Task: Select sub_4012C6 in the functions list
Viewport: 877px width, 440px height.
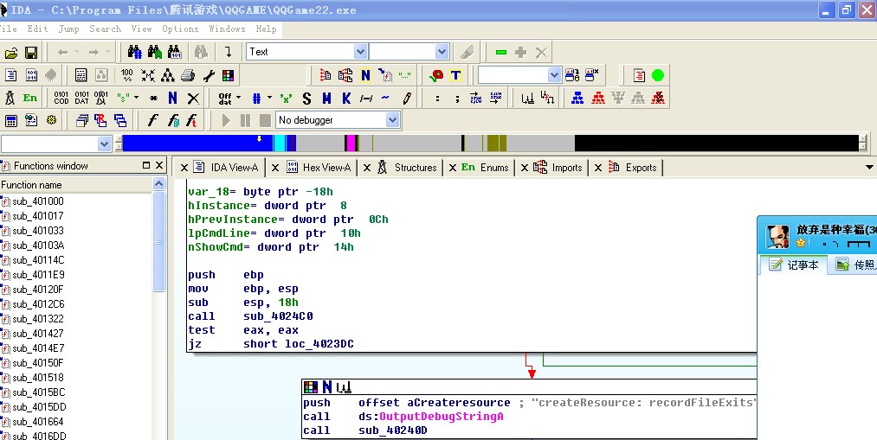Action: (38, 304)
